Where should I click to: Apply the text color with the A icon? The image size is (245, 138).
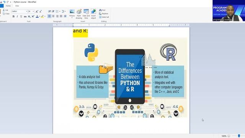(37, 16)
